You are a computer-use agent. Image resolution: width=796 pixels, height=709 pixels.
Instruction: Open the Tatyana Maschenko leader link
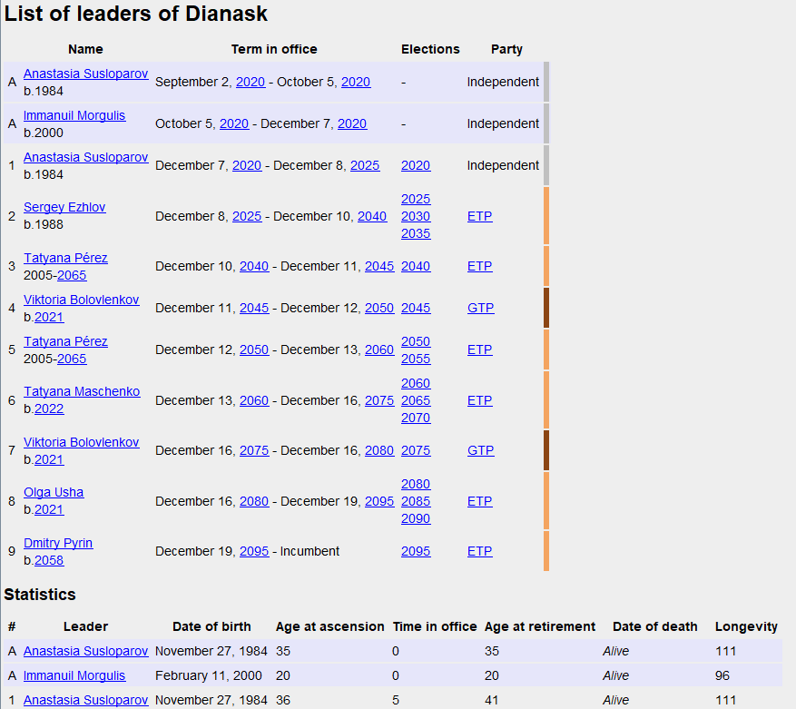coord(82,391)
